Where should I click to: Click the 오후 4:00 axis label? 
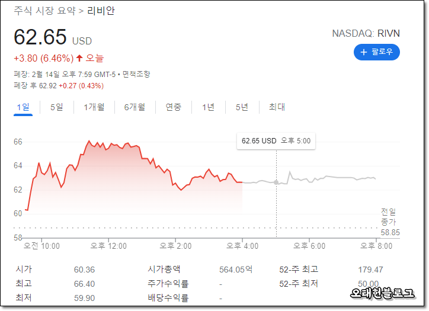[x=242, y=246]
